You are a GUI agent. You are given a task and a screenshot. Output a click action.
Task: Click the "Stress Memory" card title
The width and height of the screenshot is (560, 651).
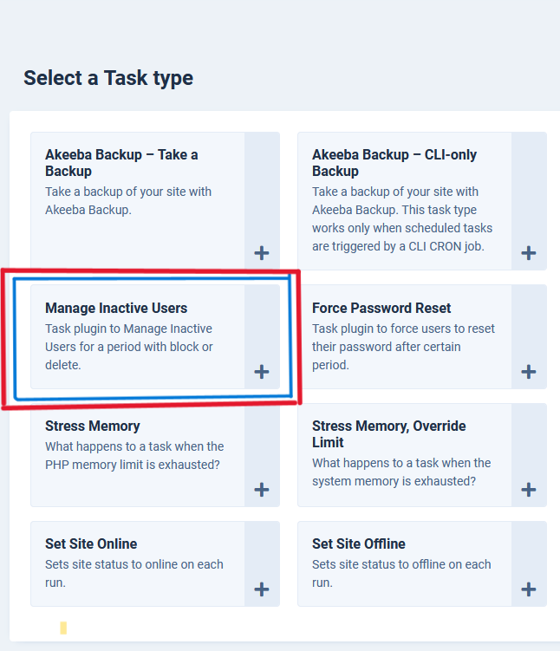93,426
